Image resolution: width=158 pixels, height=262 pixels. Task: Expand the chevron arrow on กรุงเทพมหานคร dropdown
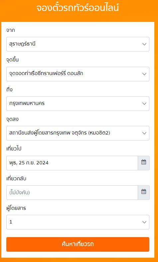click(x=144, y=104)
